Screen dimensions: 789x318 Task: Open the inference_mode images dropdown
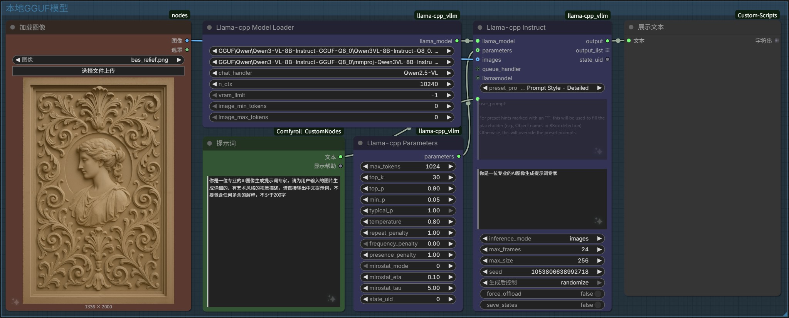[542, 239]
